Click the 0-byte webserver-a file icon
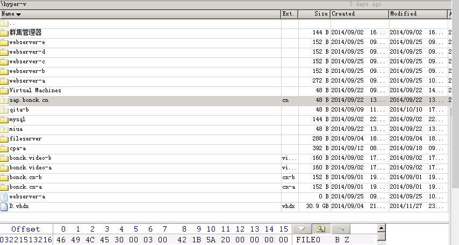 pos(4,197)
